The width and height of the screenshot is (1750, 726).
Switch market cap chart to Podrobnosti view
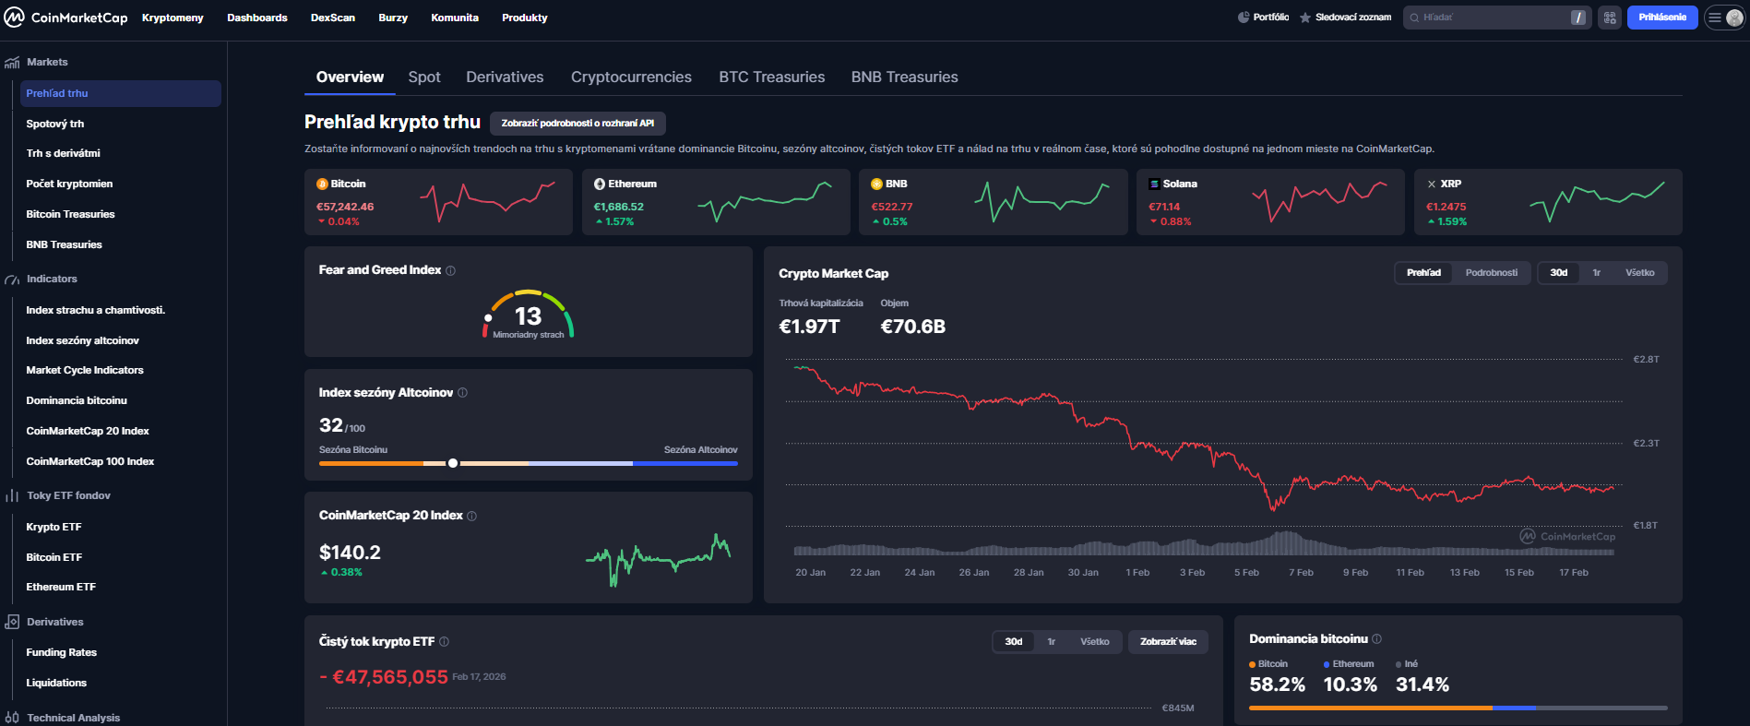1491,273
